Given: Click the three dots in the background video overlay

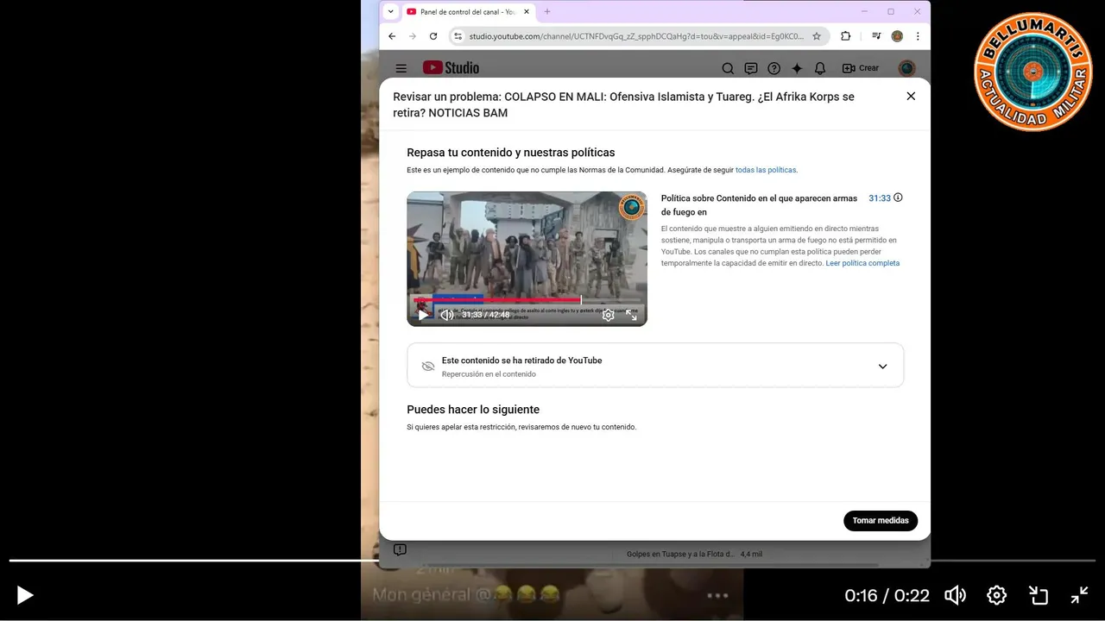Looking at the screenshot, I should click(718, 595).
